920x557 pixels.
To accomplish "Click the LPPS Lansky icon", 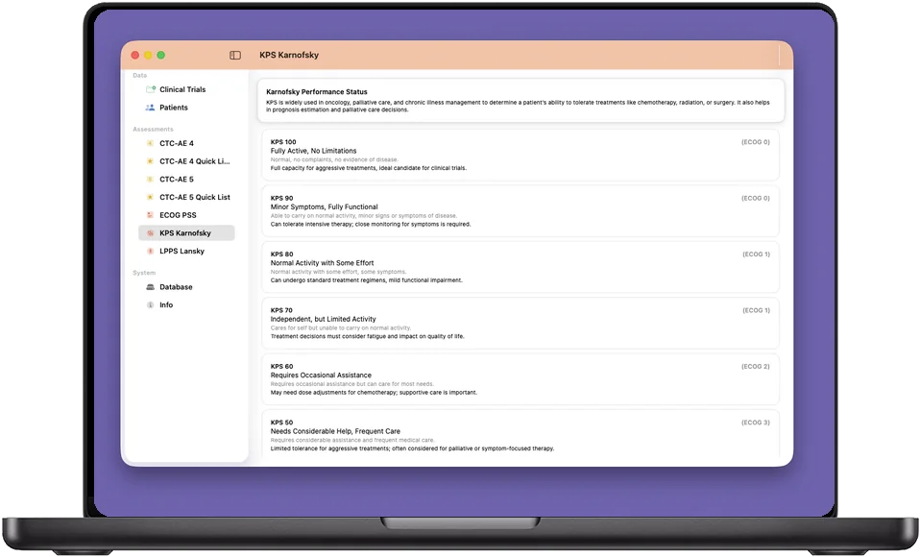I will pyautogui.click(x=150, y=252).
